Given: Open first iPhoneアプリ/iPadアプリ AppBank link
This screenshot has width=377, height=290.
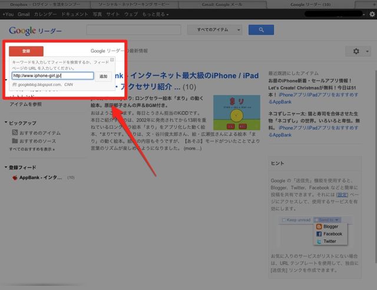Looking at the screenshot, I should point(313,98).
